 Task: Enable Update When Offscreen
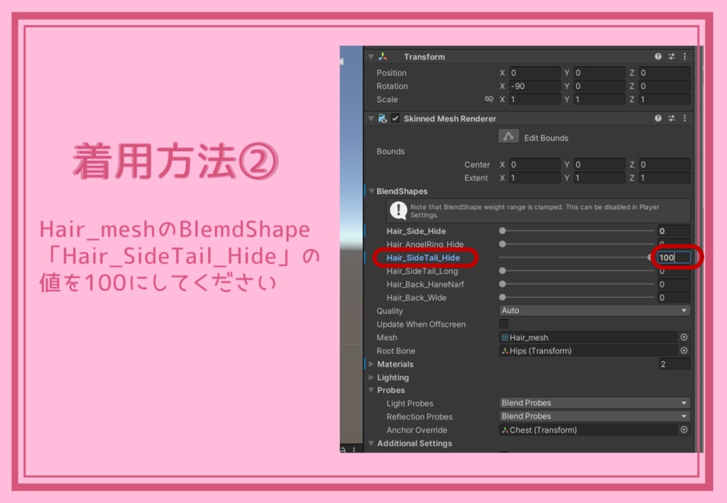coord(503,324)
